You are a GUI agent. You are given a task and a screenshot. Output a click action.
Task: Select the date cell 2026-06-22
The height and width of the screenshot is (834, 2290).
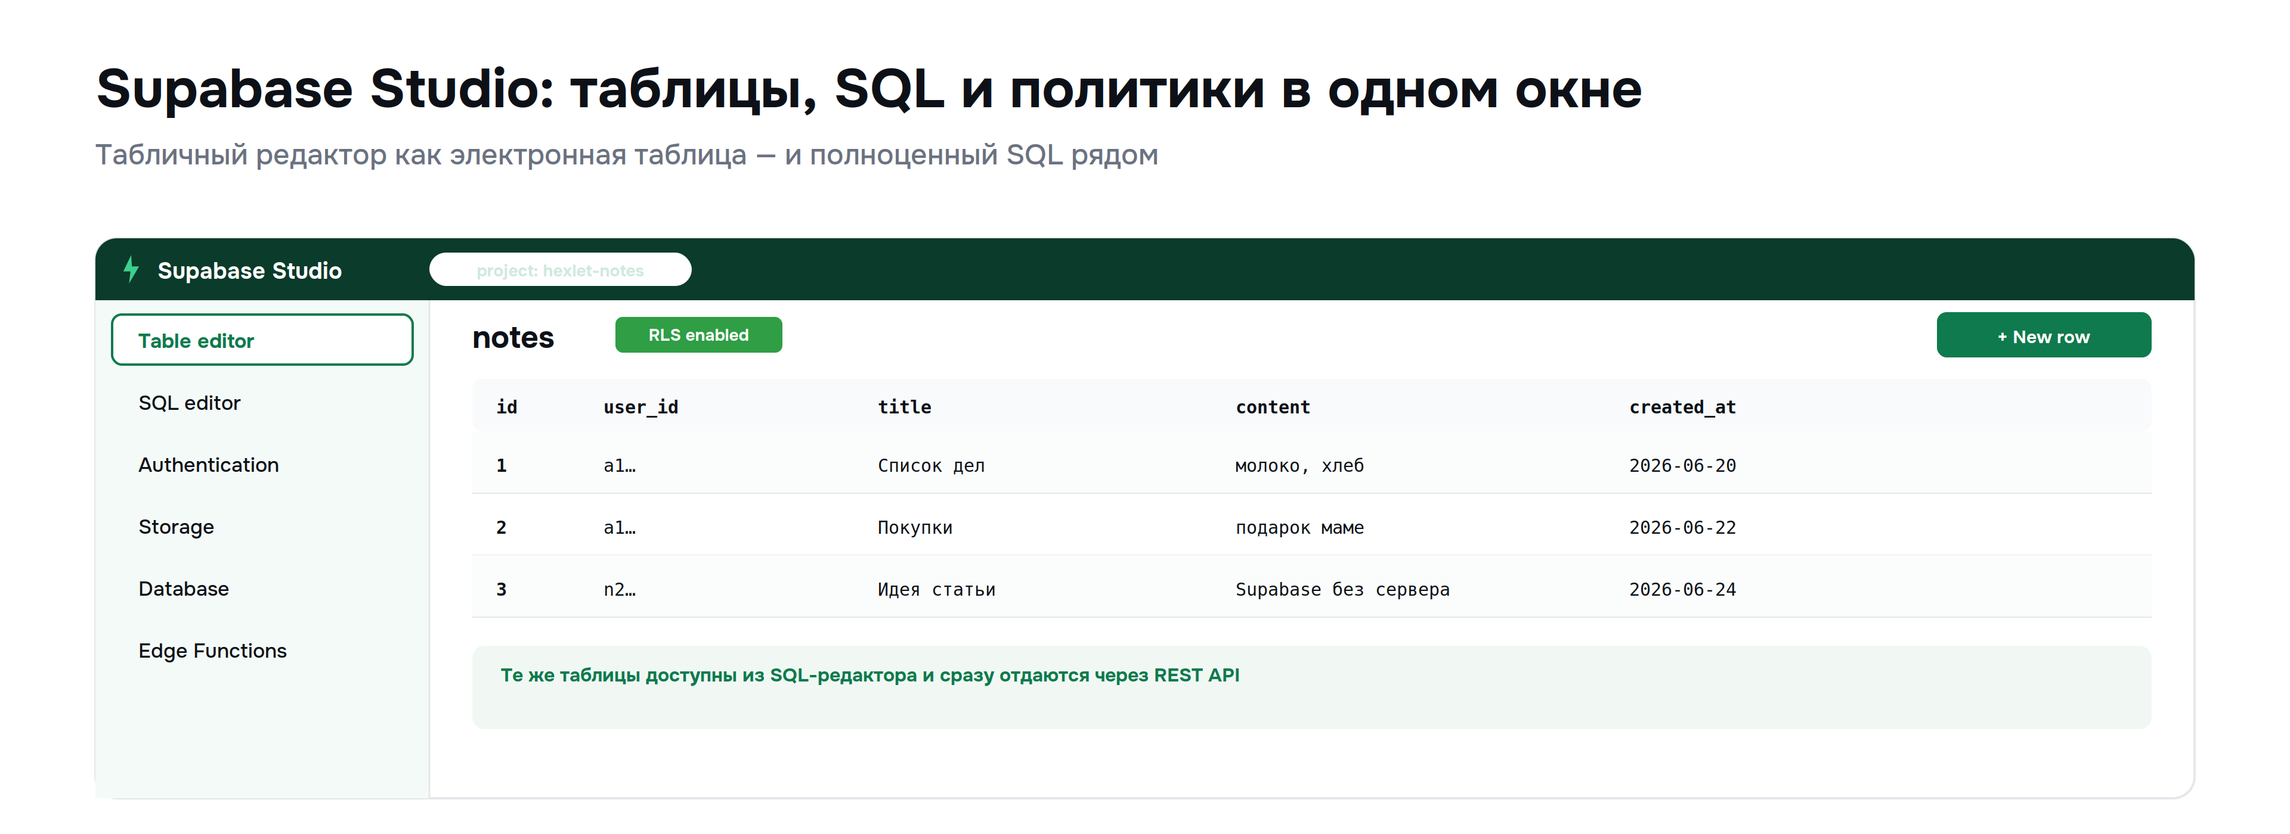click(1682, 528)
